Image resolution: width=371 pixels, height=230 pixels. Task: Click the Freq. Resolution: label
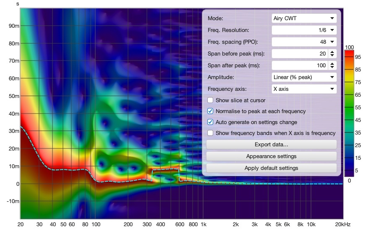pyautogui.click(x=228, y=30)
